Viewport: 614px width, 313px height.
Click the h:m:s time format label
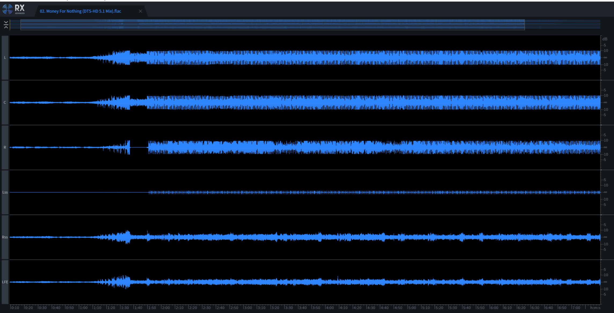pos(595,308)
